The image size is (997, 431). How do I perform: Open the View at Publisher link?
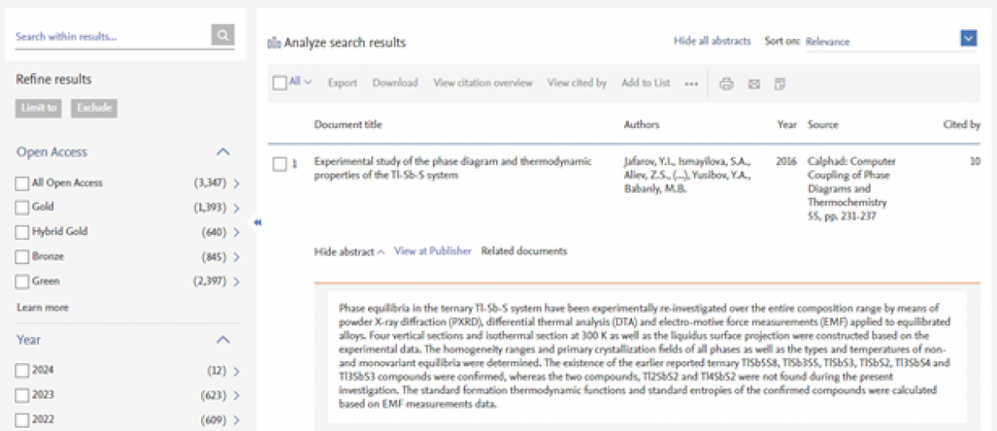click(x=432, y=251)
